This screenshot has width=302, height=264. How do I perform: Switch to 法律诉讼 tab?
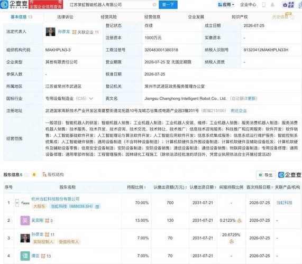(x=65, y=17)
